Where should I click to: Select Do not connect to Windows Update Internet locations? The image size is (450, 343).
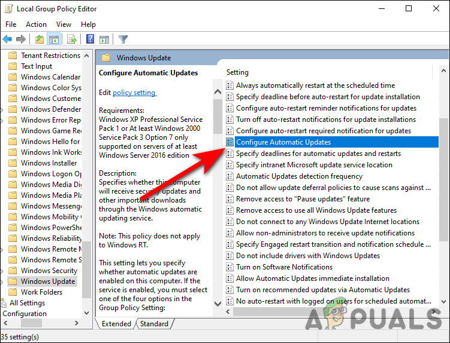coord(327,222)
